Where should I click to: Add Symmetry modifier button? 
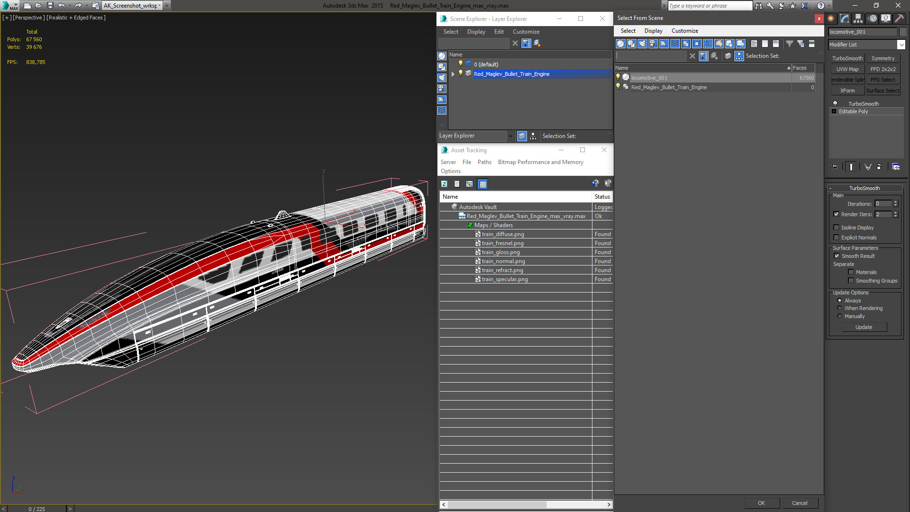coord(883,58)
